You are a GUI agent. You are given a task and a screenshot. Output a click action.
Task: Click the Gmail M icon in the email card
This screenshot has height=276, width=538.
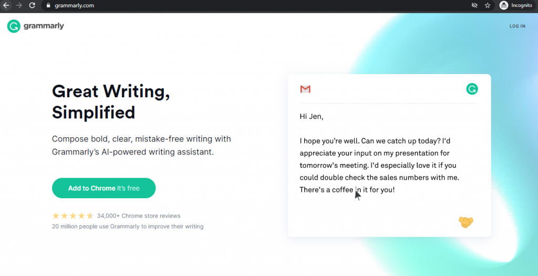(305, 89)
